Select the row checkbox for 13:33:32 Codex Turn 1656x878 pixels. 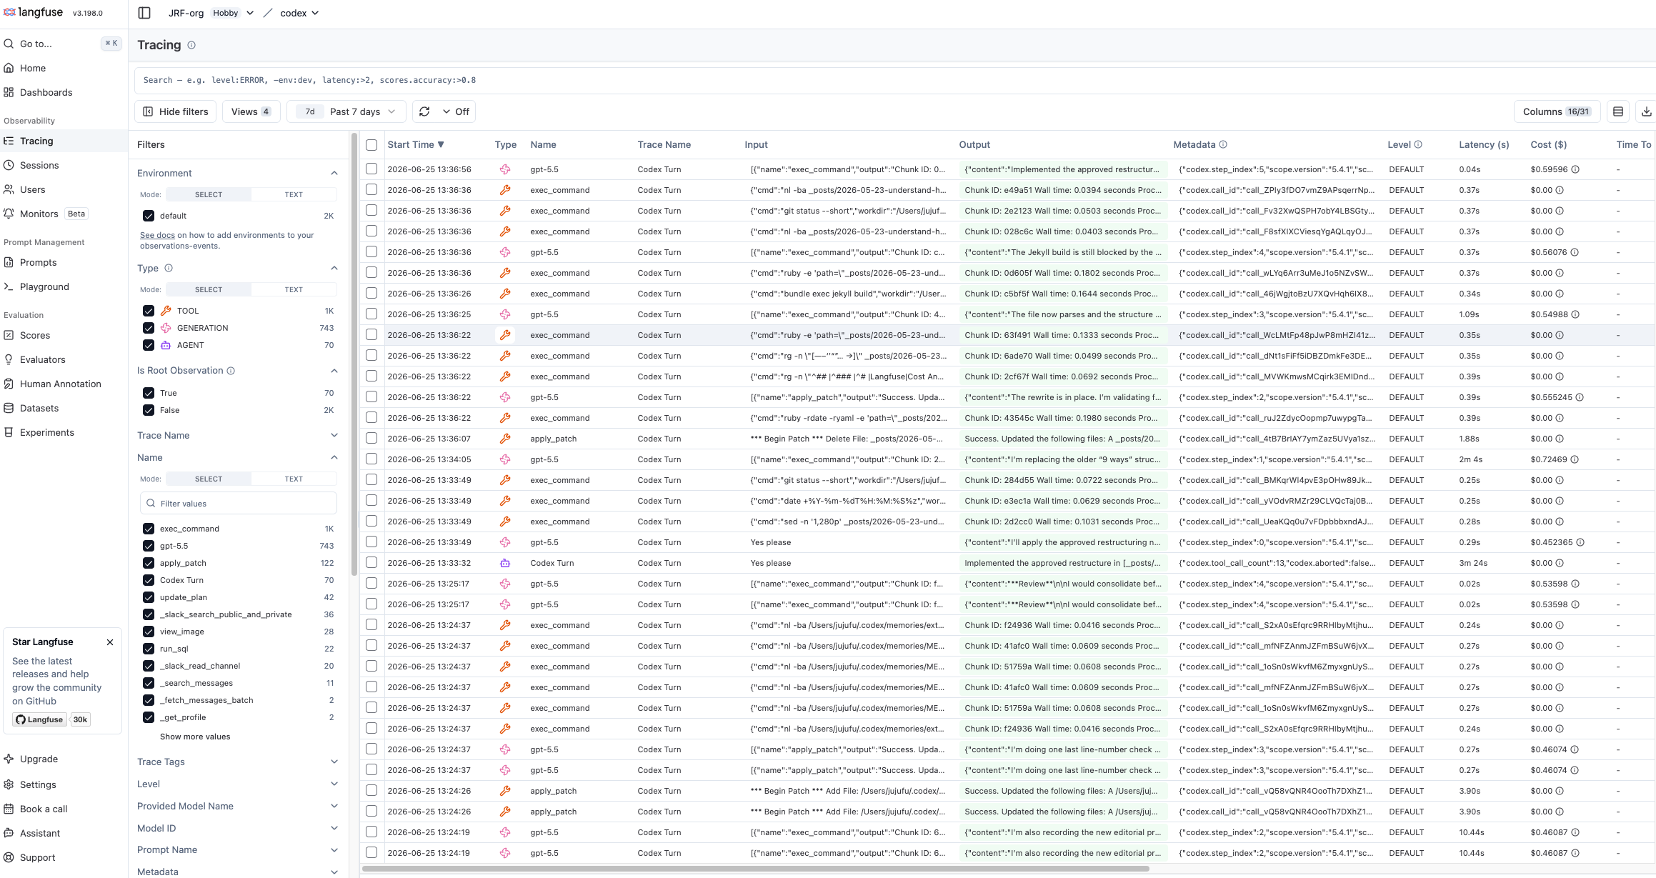(x=371, y=563)
